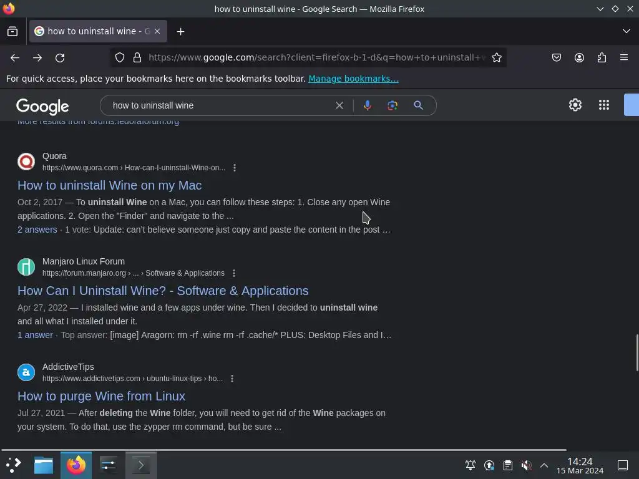Close the 'how to uninstall wine' tab
The height and width of the screenshot is (479, 639).
point(157,31)
